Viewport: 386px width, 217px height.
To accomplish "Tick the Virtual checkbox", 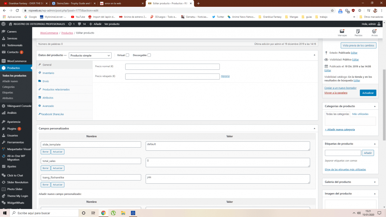I will click(x=127, y=55).
